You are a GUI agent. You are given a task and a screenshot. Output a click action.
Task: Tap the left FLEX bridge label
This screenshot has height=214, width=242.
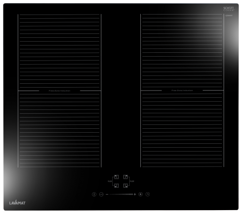click(110, 181)
